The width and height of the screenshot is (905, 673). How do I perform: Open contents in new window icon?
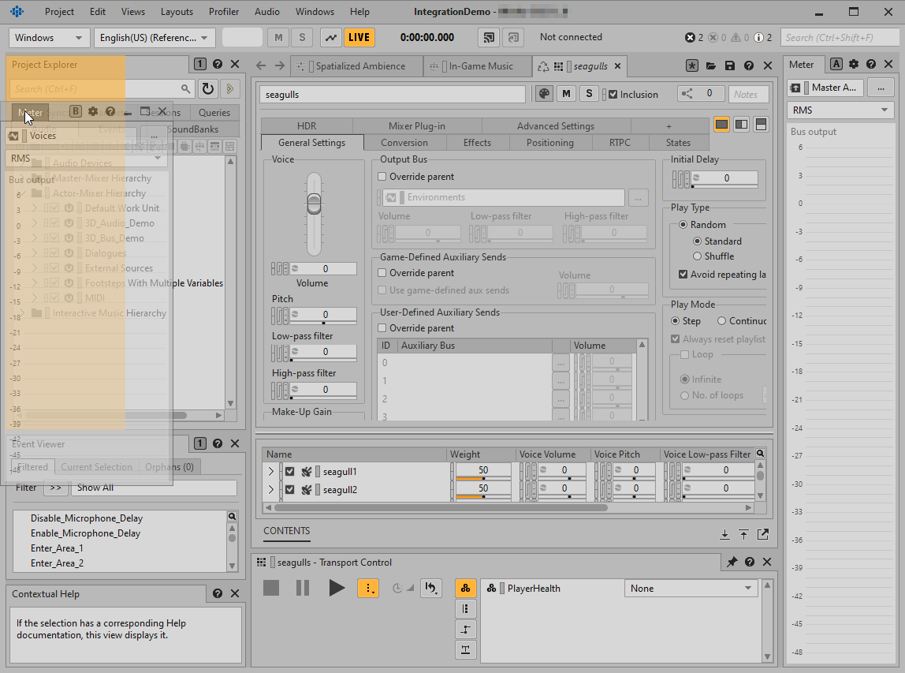click(763, 534)
